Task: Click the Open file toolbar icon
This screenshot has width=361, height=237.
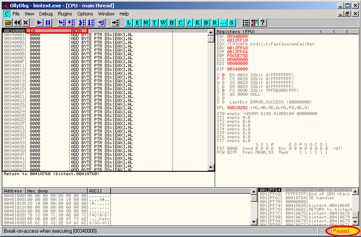Action: click(x=8, y=22)
